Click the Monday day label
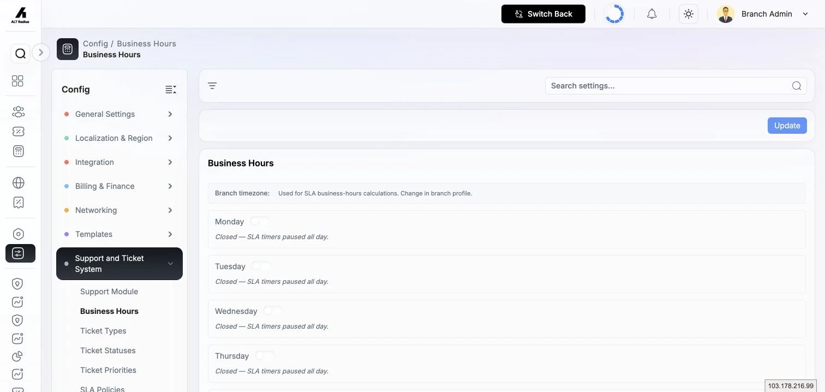Image resolution: width=825 pixels, height=392 pixels. (x=229, y=222)
